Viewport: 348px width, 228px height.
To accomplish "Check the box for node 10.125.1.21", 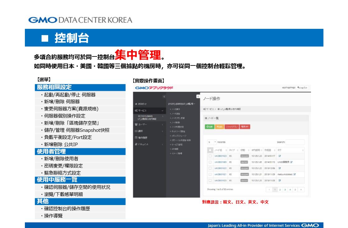I will (210, 174).
